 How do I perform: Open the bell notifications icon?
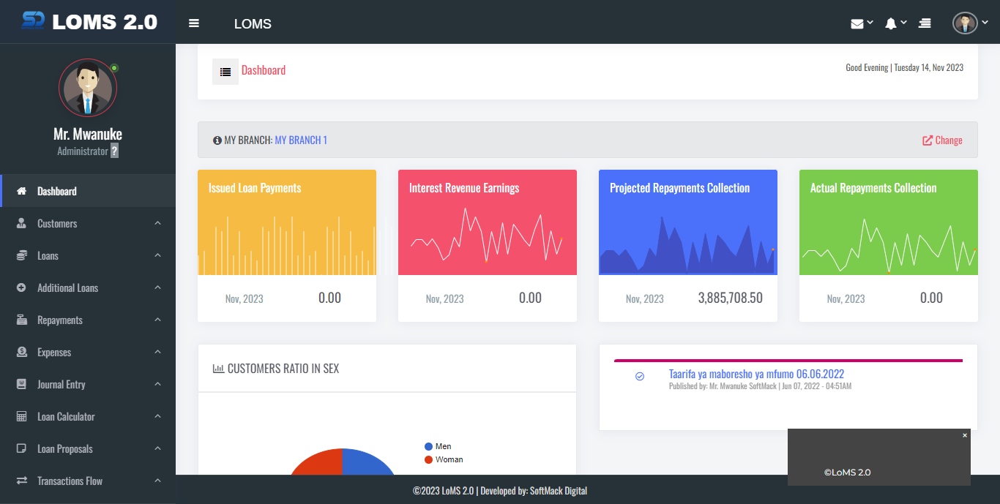(891, 23)
